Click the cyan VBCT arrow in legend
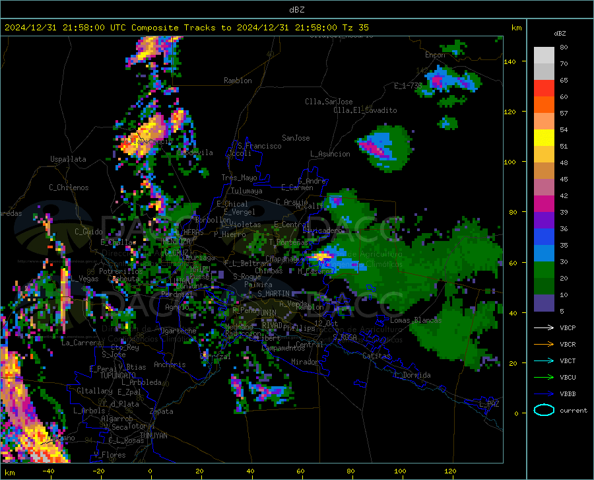The width and height of the screenshot is (594, 480). (544, 360)
